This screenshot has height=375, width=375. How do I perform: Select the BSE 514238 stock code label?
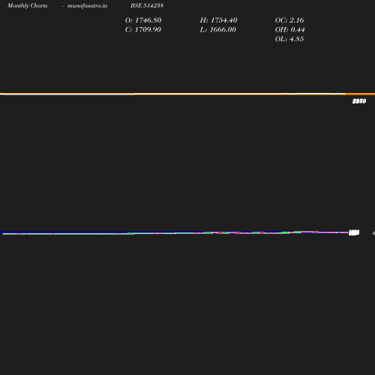(147, 5)
